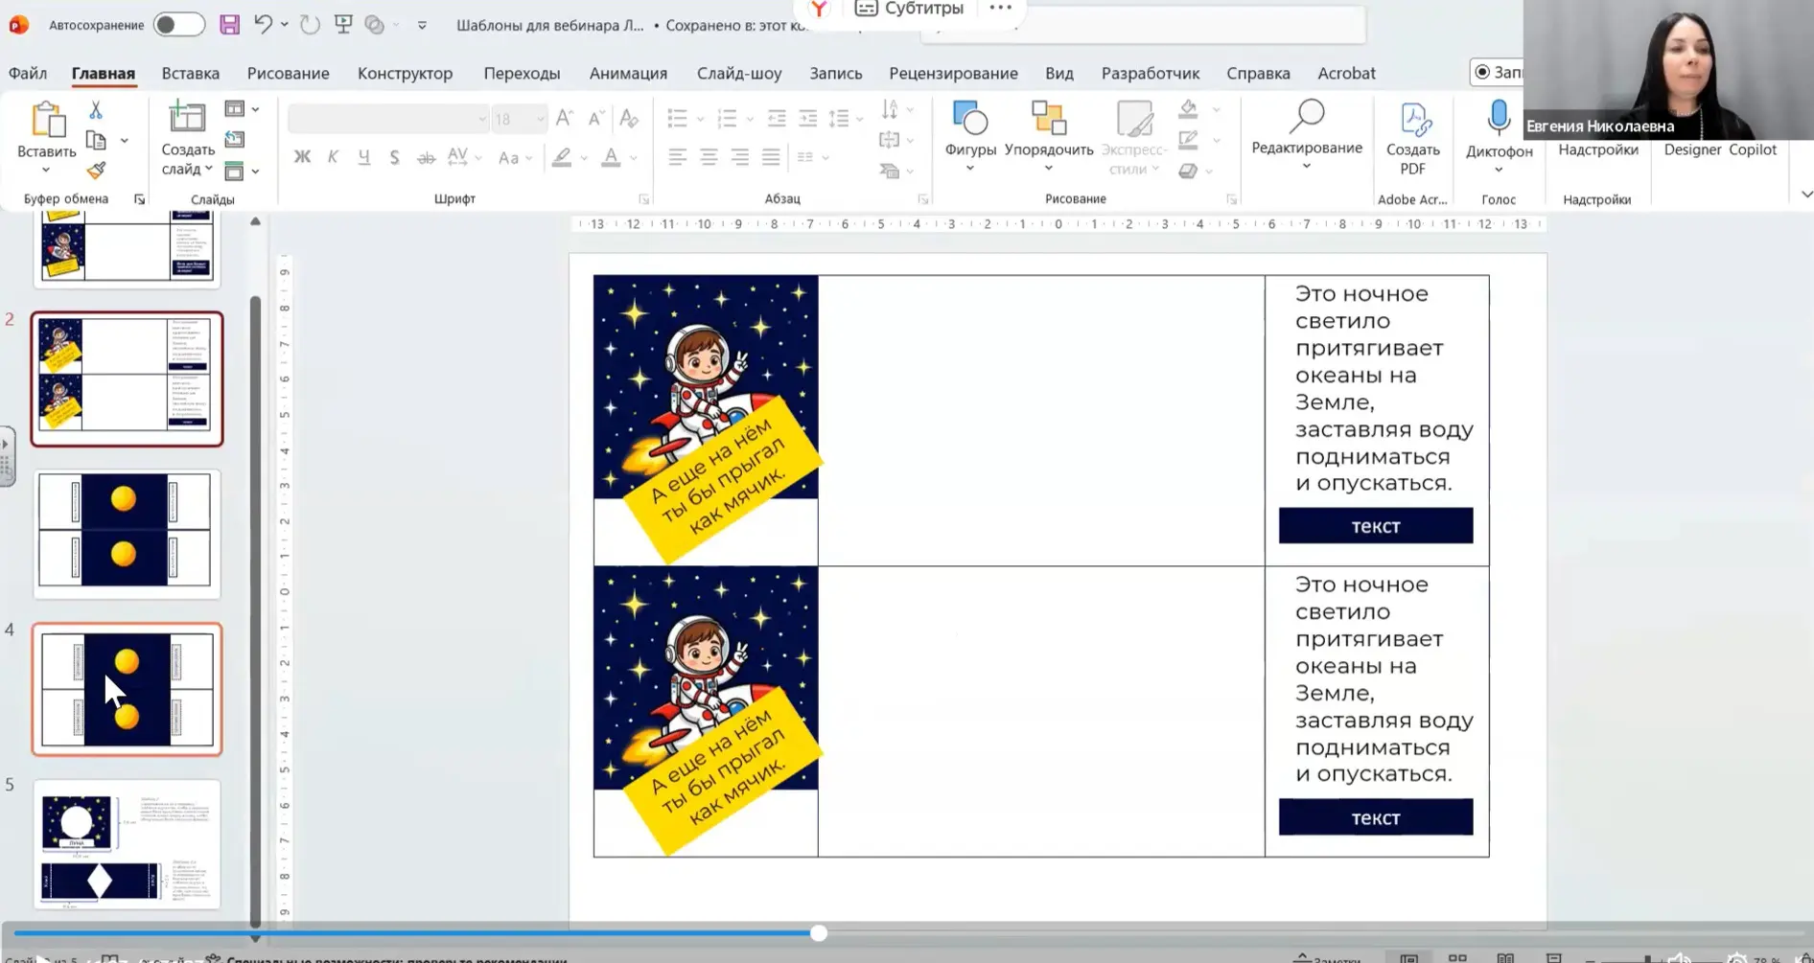
Task: Open the Insert (Вставка) tab
Action: pos(190,73)
